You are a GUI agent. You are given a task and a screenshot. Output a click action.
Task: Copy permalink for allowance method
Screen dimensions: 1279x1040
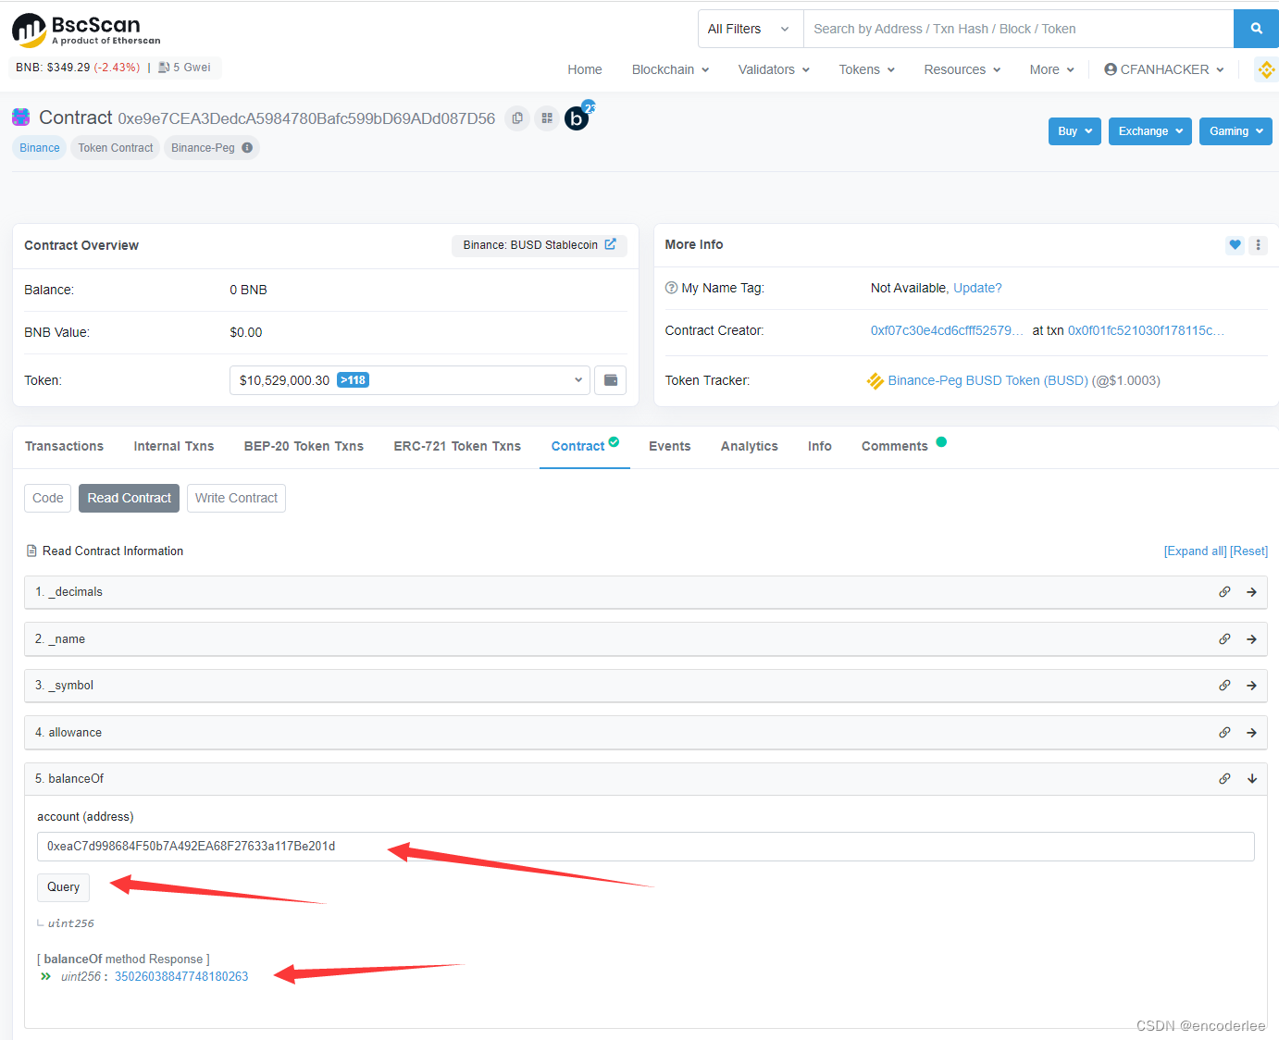[x=1224, y=733]
